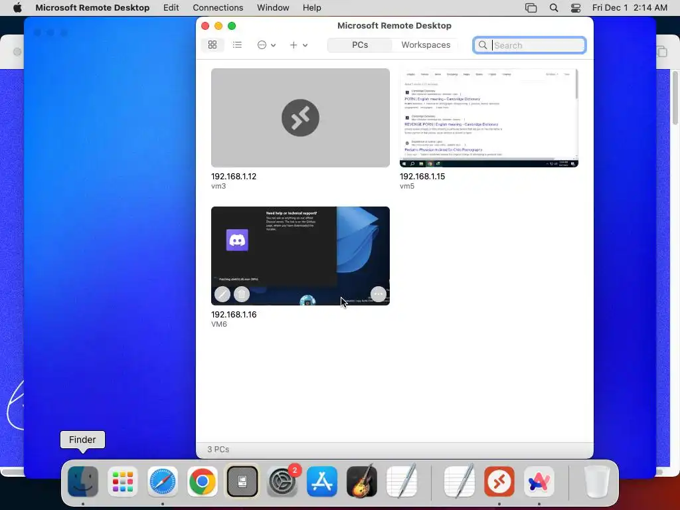Open Trash from the Dock
Screen dimensions: 680x510
point(597,481)
